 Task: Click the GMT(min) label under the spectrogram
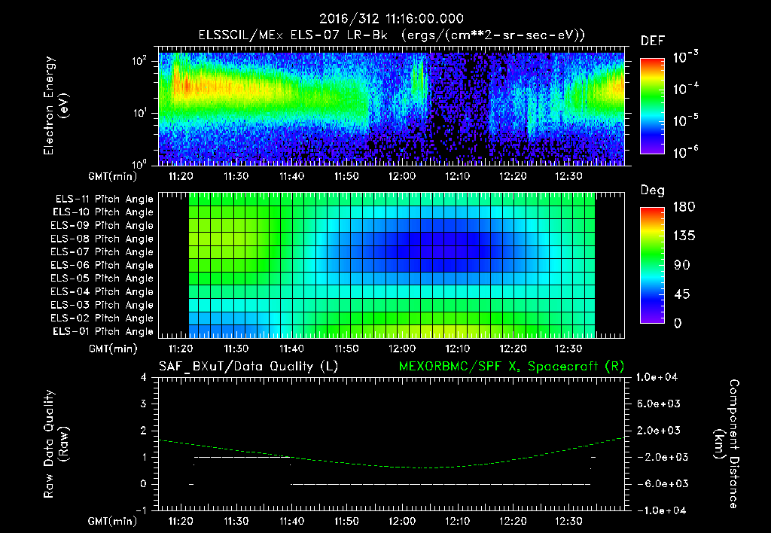113,176
